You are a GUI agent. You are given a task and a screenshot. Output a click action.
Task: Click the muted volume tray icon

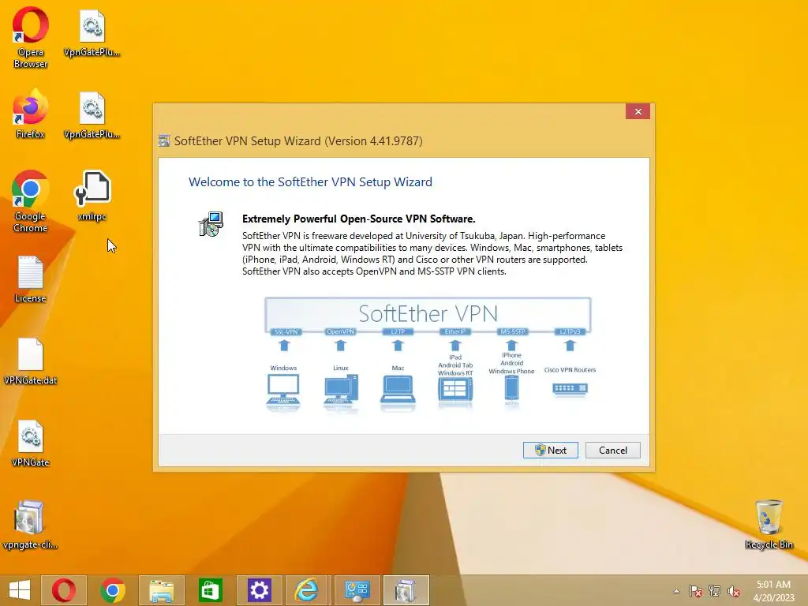tap(734, 591)
